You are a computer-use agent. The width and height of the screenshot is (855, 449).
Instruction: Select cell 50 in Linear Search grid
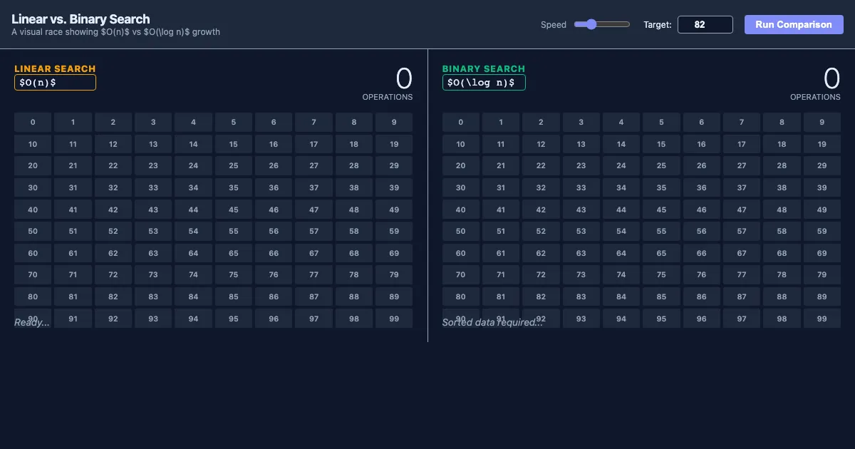coord(33,231)
